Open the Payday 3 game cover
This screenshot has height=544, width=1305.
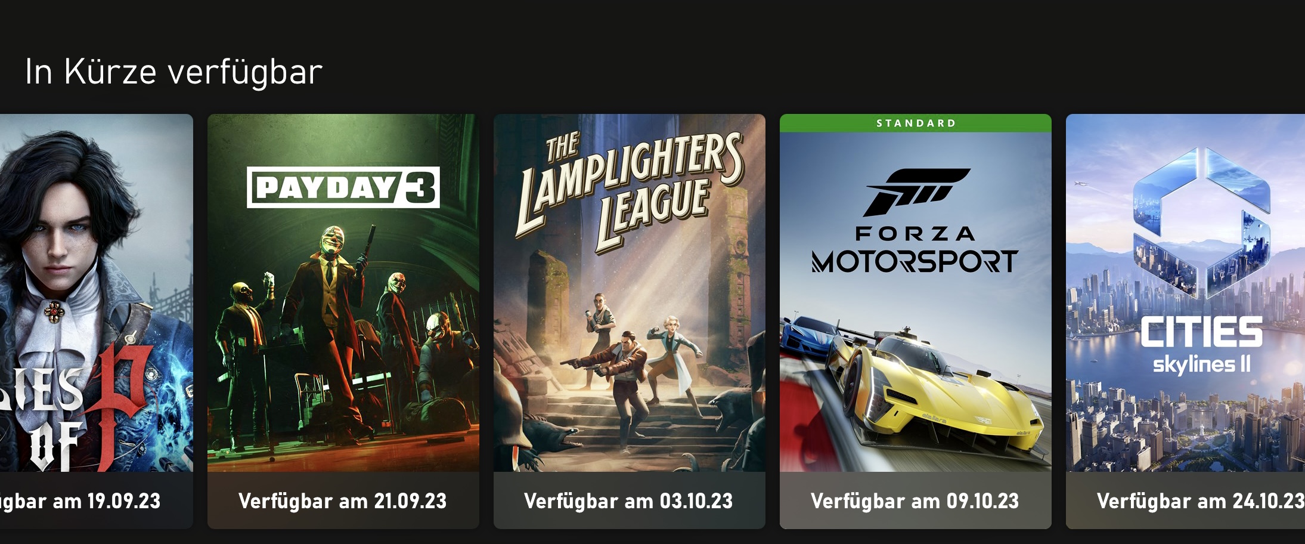coord(343,293)
